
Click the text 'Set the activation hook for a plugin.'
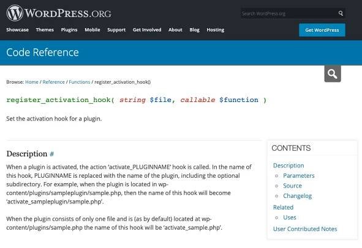54,119
